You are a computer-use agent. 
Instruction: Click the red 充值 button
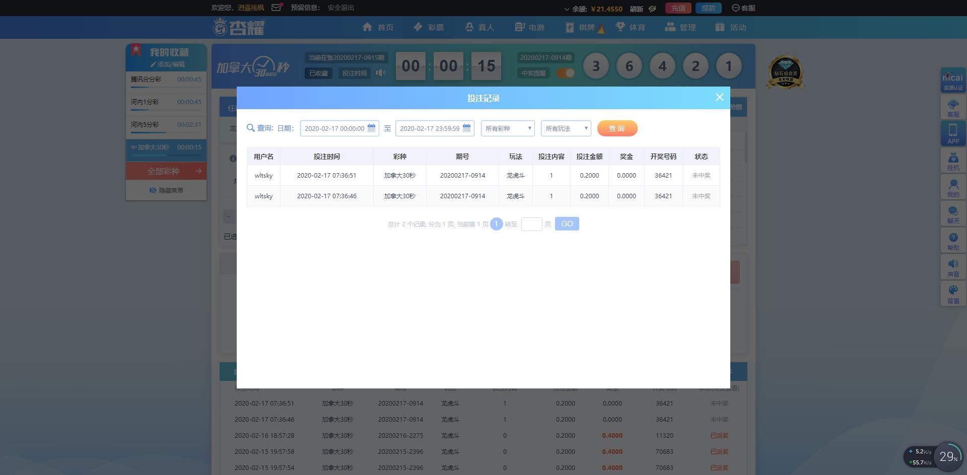[678, 8]
